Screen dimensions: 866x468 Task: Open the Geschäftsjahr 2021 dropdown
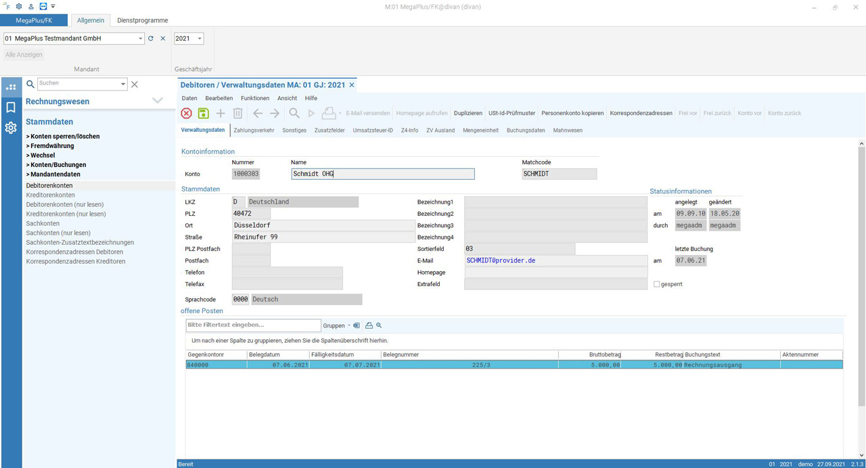pos(200,39)
